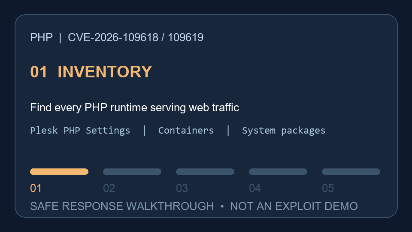Select the orange progress bar for step 01
412x232 pixels.
[x=59, y=171]
